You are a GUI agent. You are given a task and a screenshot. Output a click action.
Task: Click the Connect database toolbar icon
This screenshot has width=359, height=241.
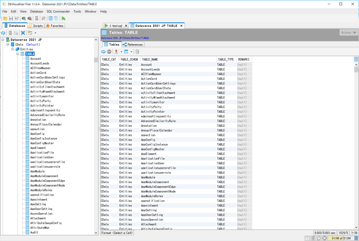coord(23,18)
